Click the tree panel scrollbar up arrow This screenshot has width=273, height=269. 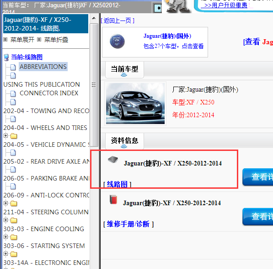click(94, 18)
